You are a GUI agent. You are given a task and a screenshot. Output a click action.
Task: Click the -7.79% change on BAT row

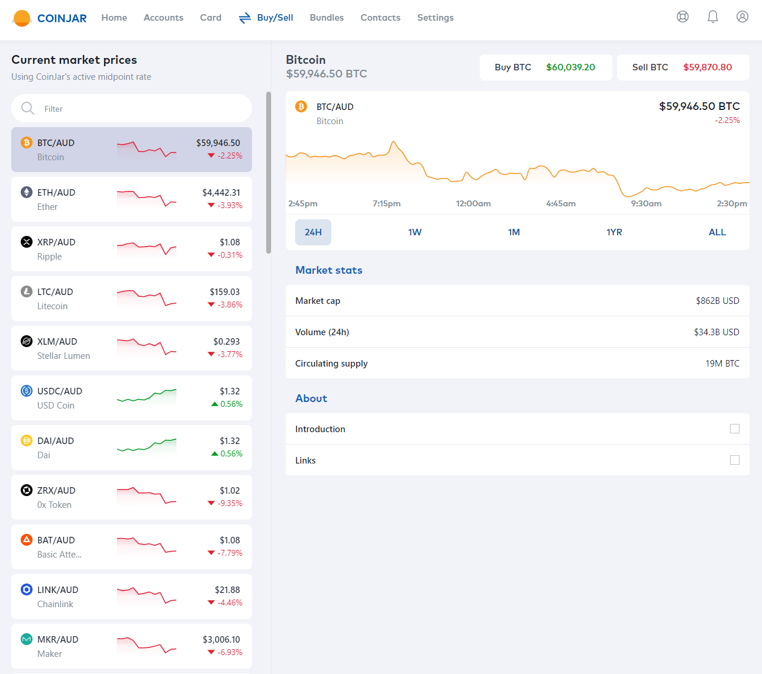[230, 553]
